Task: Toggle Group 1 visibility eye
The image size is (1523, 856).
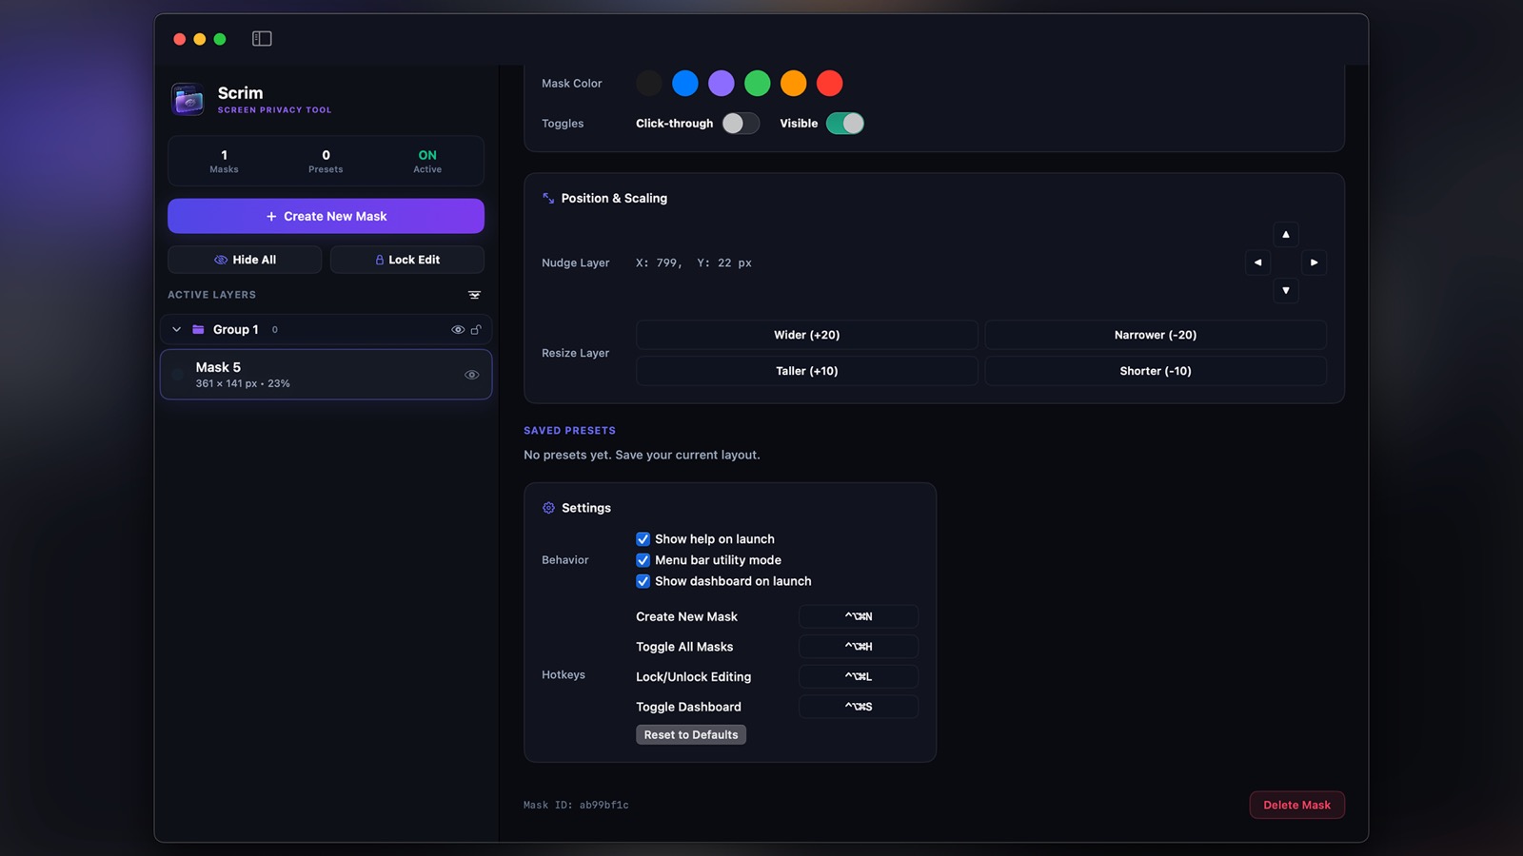Action: 458,329
